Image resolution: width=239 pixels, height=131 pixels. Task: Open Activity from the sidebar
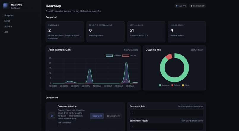(x=8, y=26)
